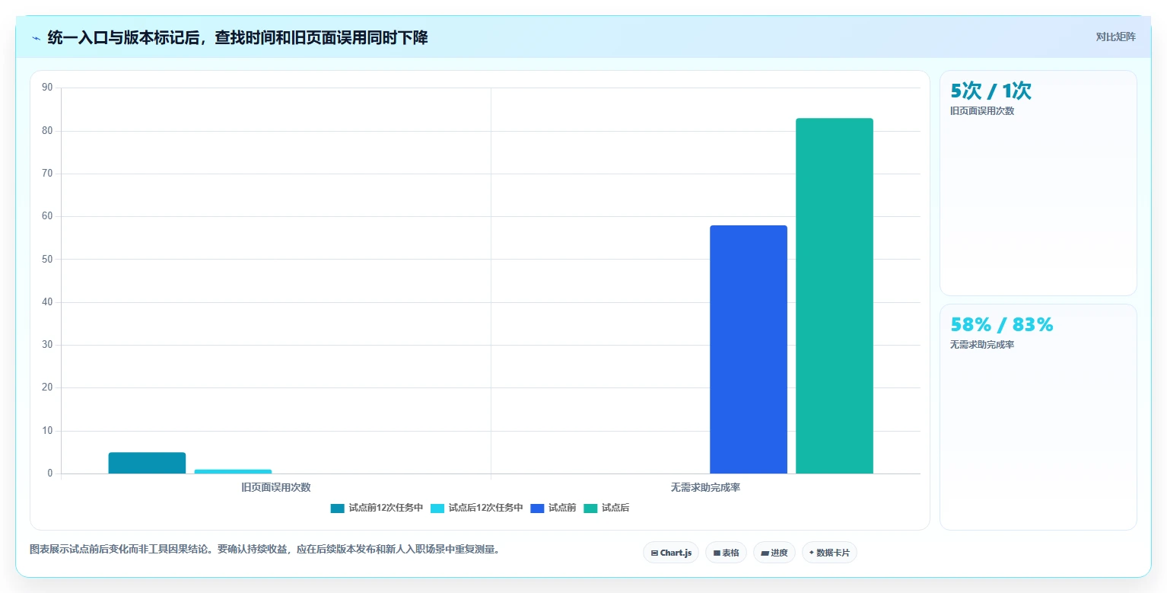Click the 试点后12次任务中 cyan legend box
Image resolution: width=1167 pixels, height=593 pixels.
click(437, 508)
